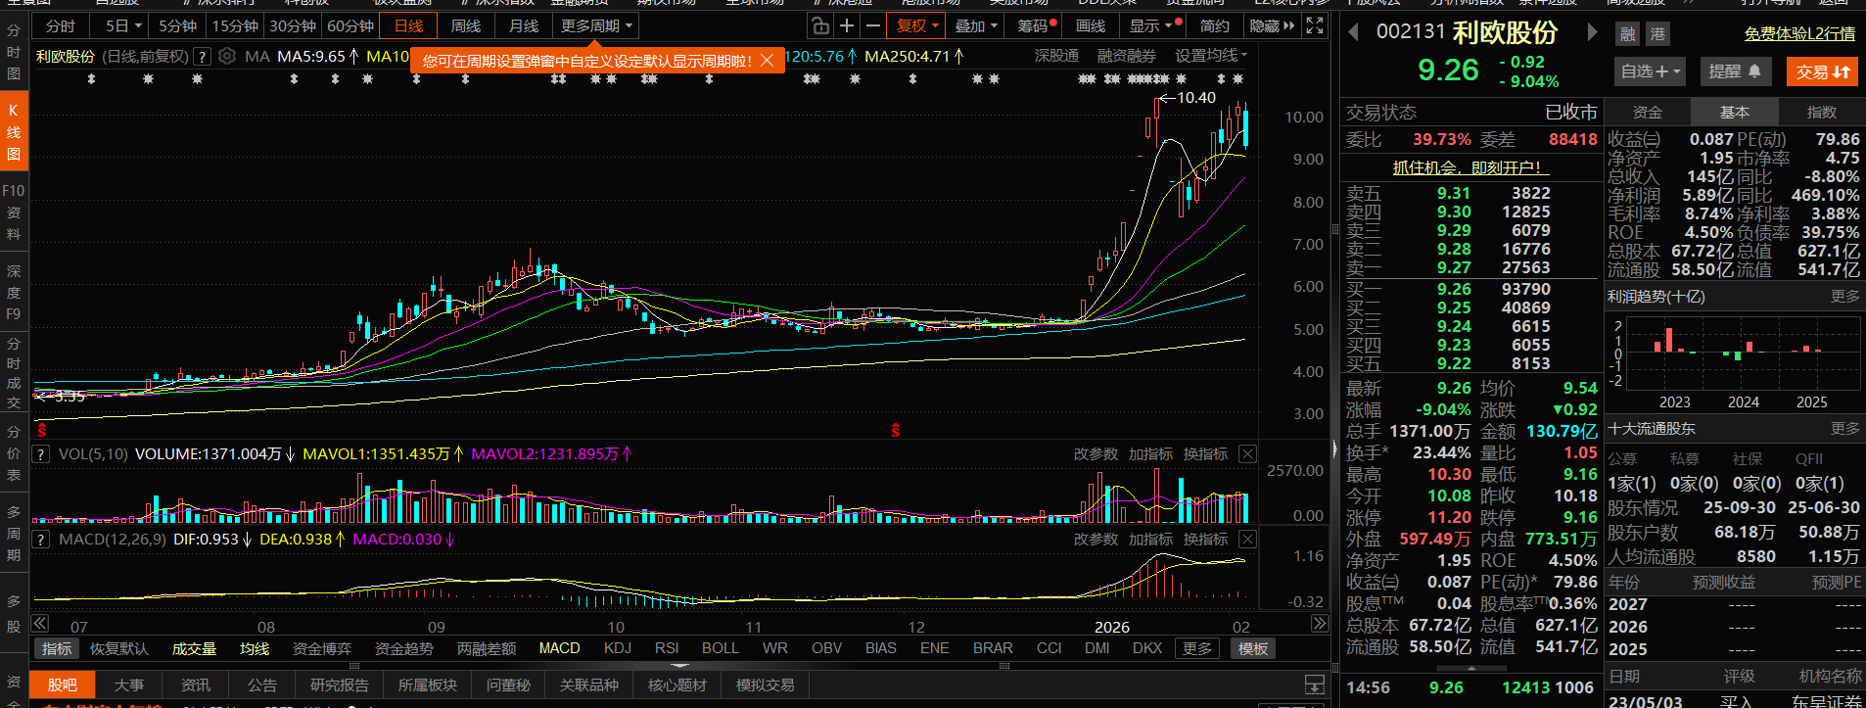Toggle KDJ indicator in indicator bar
The height and width of the screenshot is (708, 1866).
click(x=617, y=648)
